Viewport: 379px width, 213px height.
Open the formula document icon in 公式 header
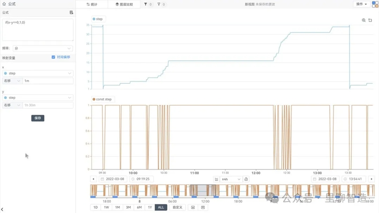click(71, 12)
